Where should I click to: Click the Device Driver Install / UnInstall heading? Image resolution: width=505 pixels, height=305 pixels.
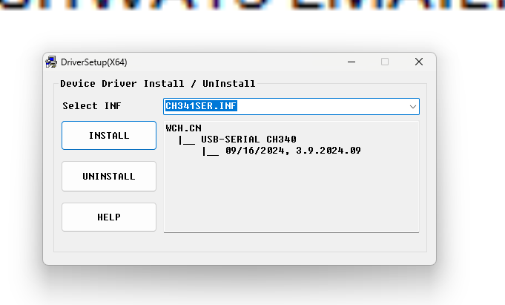click(x=158, y=84)
